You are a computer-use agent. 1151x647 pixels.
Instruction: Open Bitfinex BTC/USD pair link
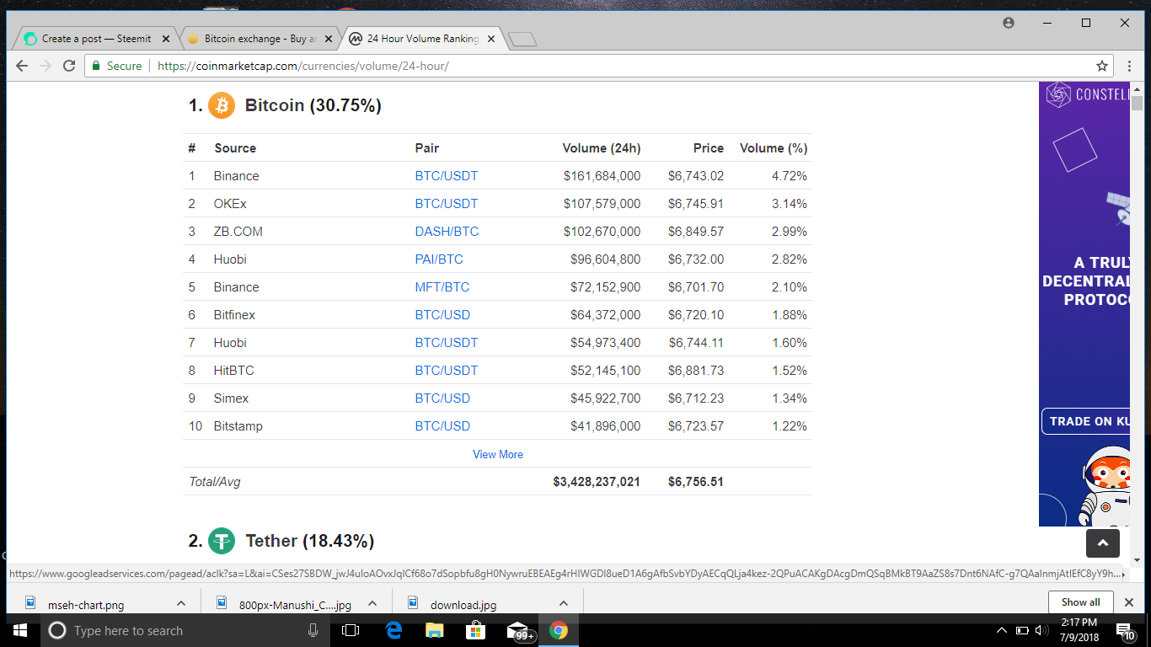tap(442, 315)
